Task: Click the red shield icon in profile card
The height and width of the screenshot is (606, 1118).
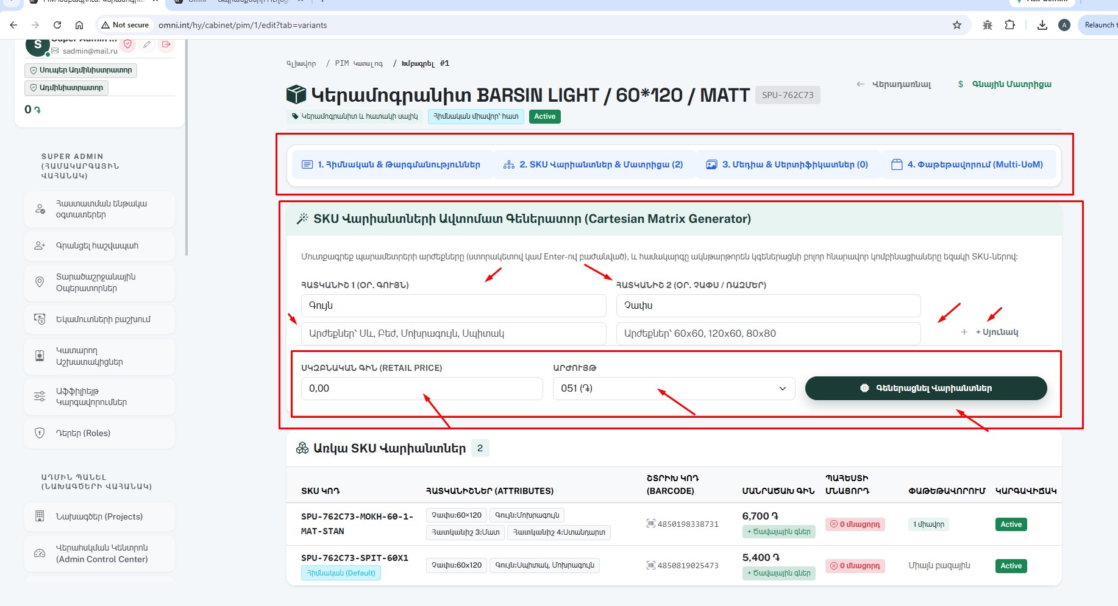Action: (x=127, y=44)
